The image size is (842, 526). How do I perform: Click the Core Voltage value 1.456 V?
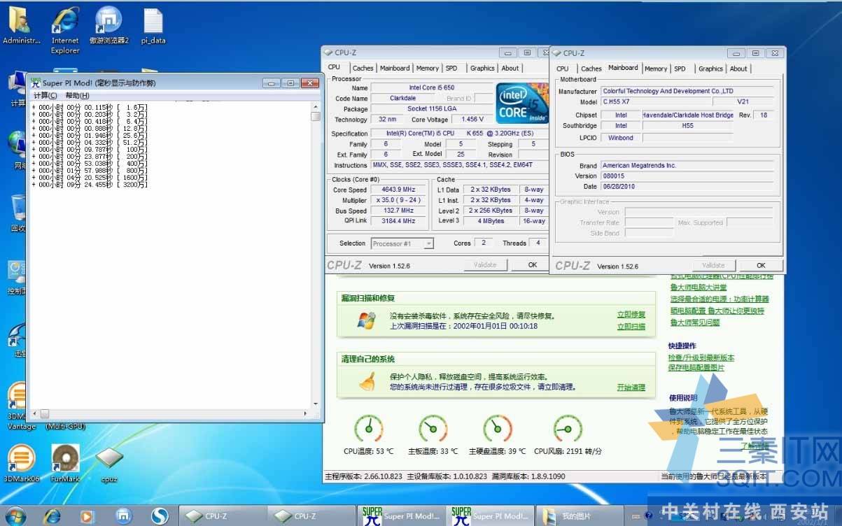473,120
